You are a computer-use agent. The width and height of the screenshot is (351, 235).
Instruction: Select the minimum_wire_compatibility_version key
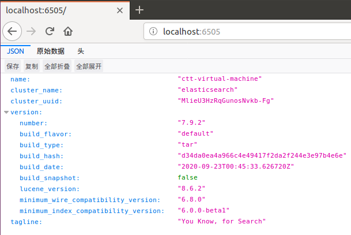90,200
